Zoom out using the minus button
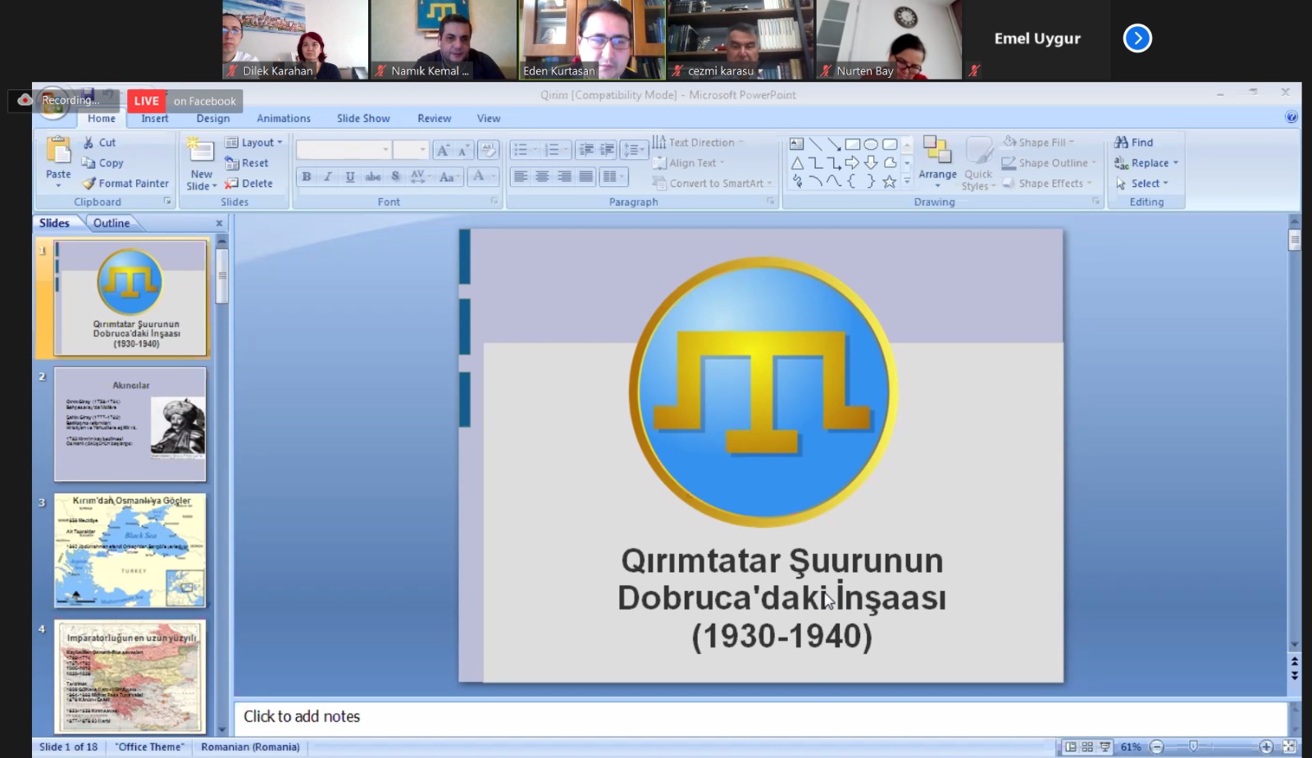The image size is (1312, 758). (1156, 747)
